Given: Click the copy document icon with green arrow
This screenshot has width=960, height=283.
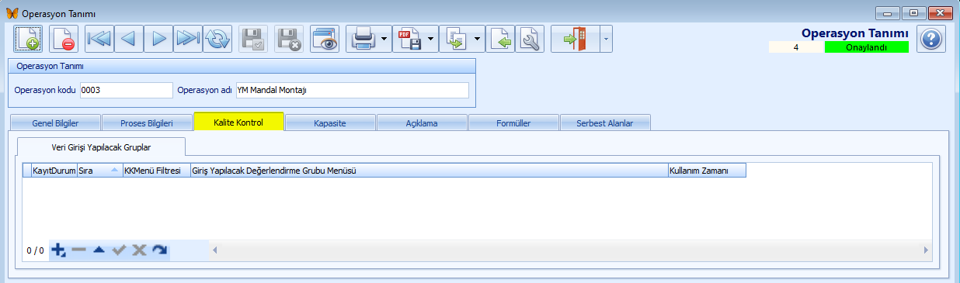Looking at the screenshot, I should click(456, 39).
